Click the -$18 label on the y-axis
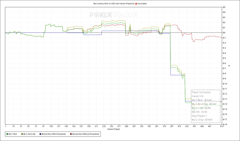The height and width of the screenshot is (141, 240). [225, 124]
